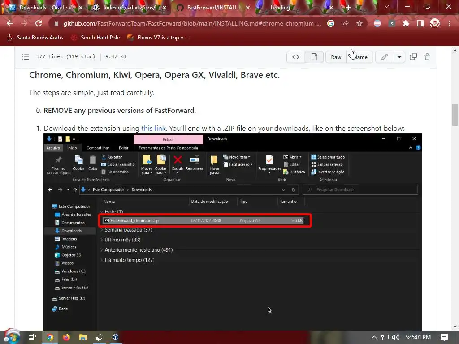
Task: Open File Explorer from the taskbar
Action: (x=83, y=337)
